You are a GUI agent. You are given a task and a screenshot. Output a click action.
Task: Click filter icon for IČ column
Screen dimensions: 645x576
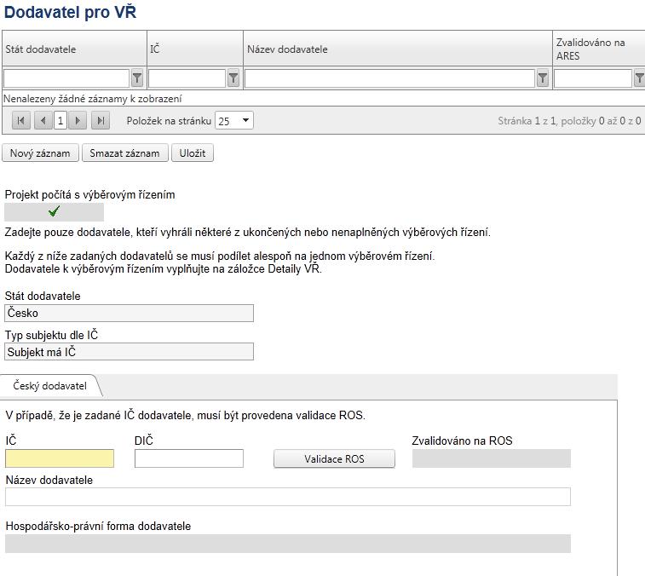click(x=233, y=78)
